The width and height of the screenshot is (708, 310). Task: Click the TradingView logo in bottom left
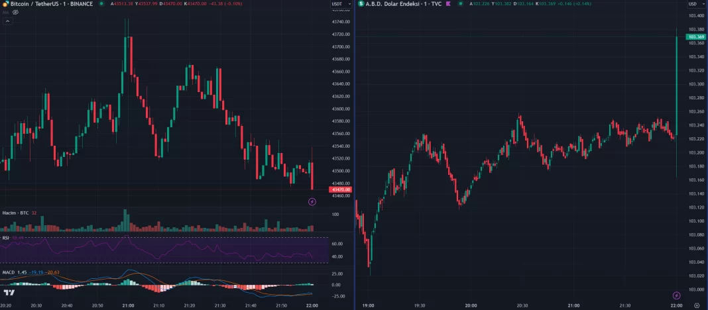(9, 293)
